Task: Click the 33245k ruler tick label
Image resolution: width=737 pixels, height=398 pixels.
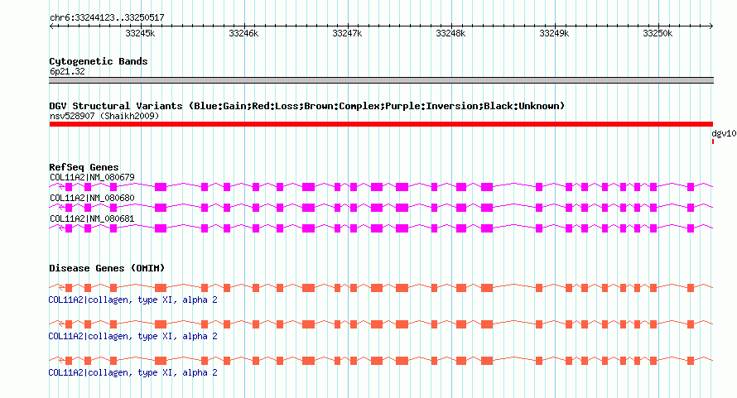Action: pos(140,33)
